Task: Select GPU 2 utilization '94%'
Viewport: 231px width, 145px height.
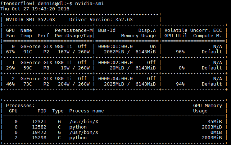Action: (x=180, y=84)
